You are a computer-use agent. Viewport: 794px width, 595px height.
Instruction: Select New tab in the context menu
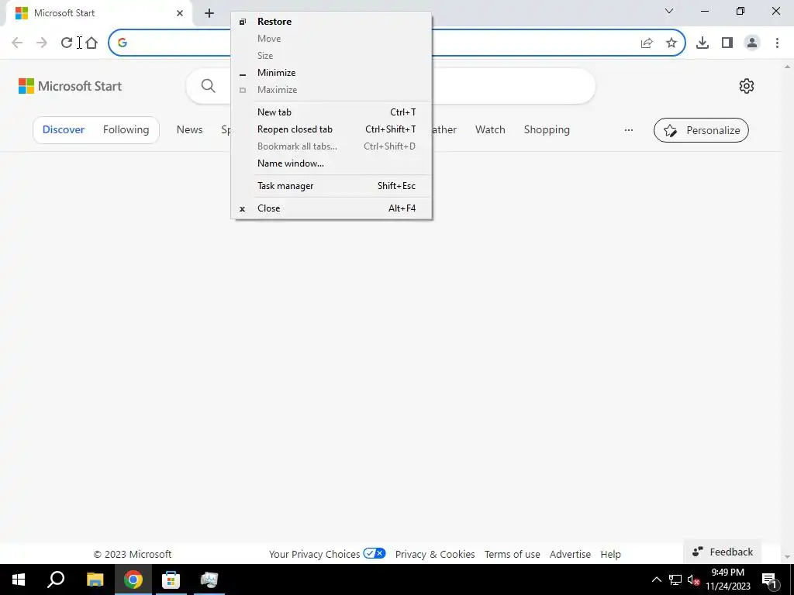coord(331,112)
